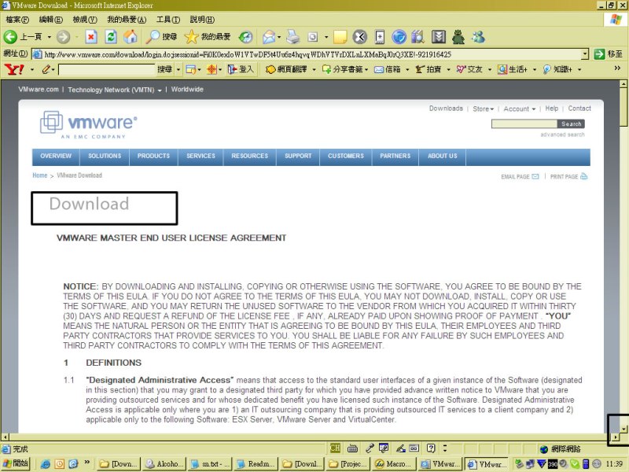
Task: Go back with the IE Back arrow
Action: coord(11,37)
